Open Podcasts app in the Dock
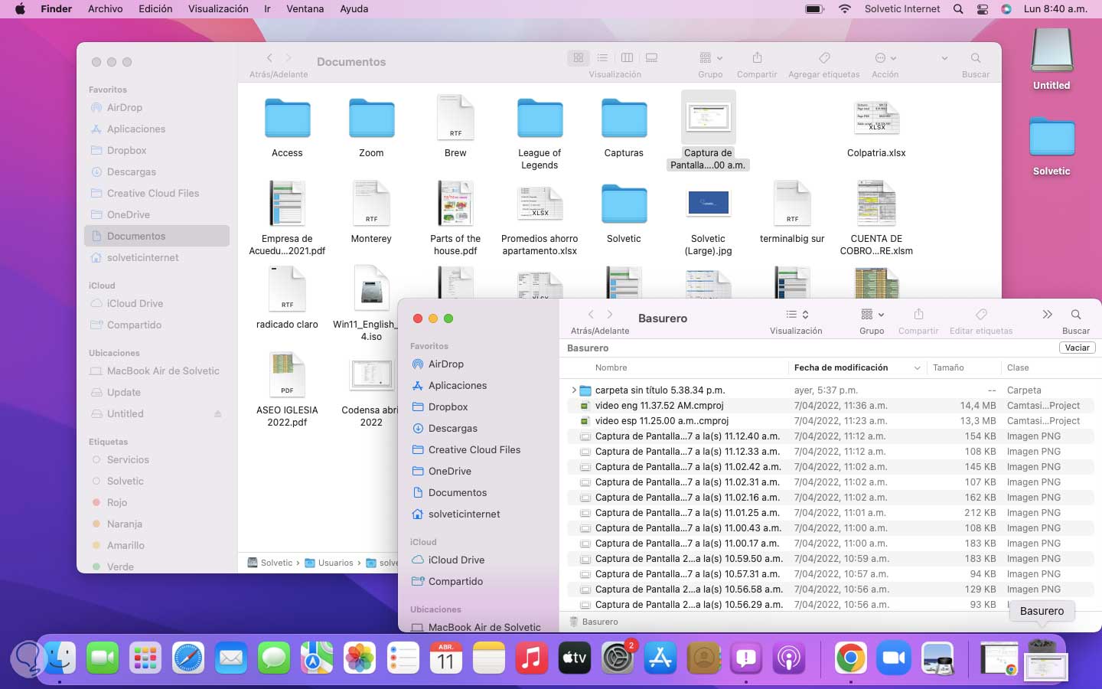 789,657
